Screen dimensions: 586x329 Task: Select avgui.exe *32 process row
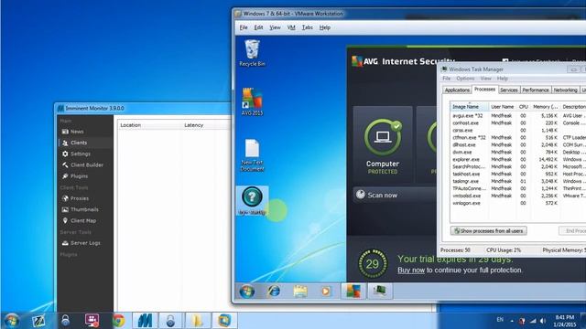coord(517,116)
